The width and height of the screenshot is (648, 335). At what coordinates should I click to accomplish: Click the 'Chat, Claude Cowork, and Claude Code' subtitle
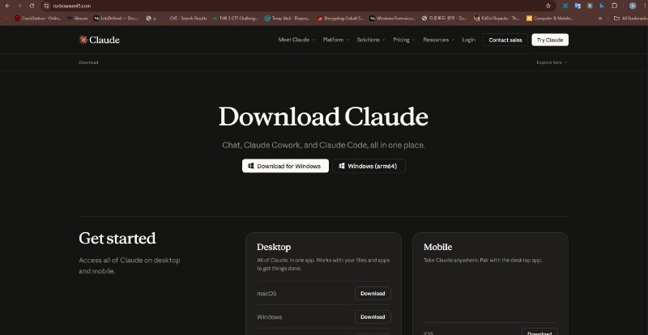click(323, 146)
